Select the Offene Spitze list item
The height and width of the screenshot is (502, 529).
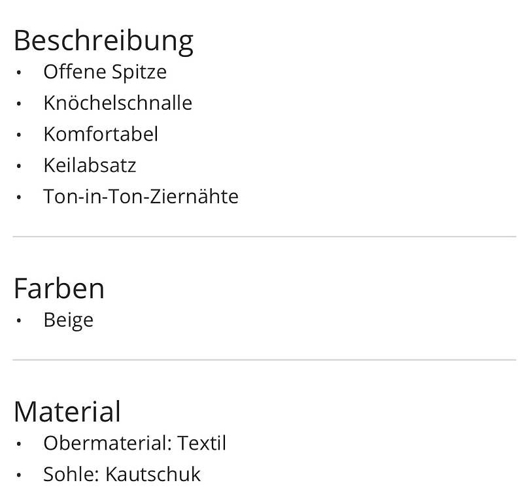[105, 72]
